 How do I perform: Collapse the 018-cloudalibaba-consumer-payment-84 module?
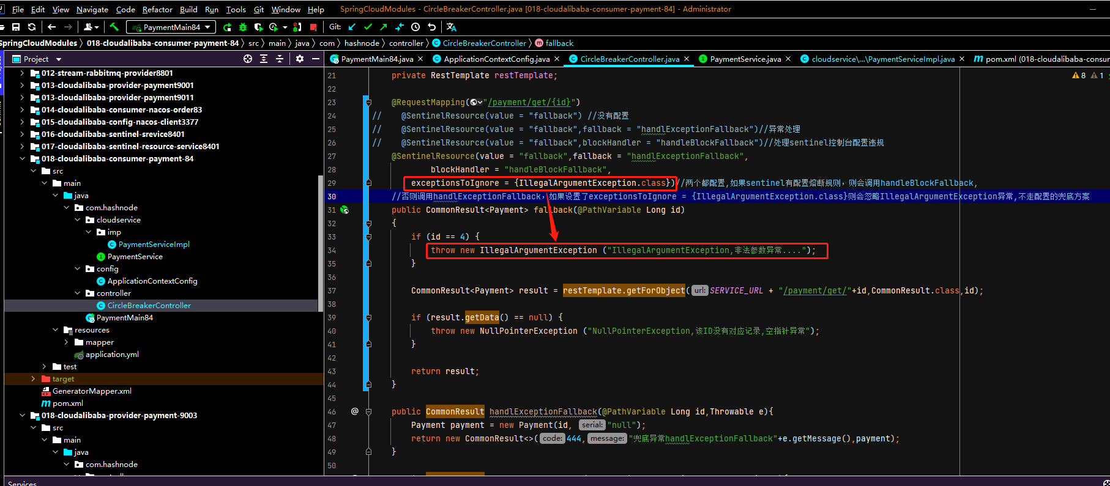tap(23, 158)
